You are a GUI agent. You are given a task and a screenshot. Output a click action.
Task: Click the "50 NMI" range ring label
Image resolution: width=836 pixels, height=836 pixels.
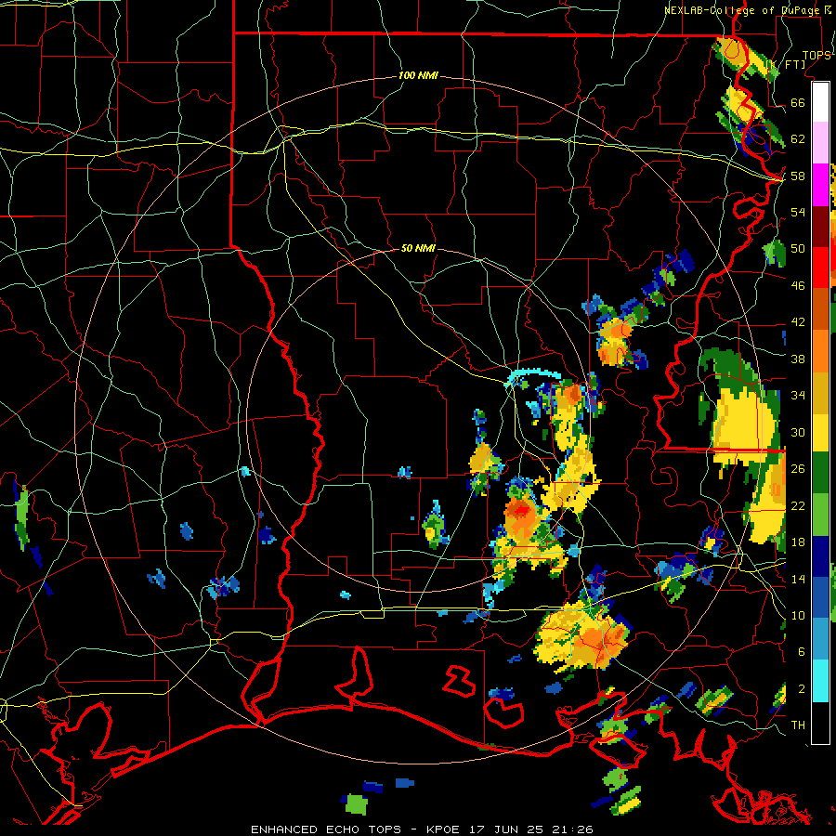[x=418, y=248]
